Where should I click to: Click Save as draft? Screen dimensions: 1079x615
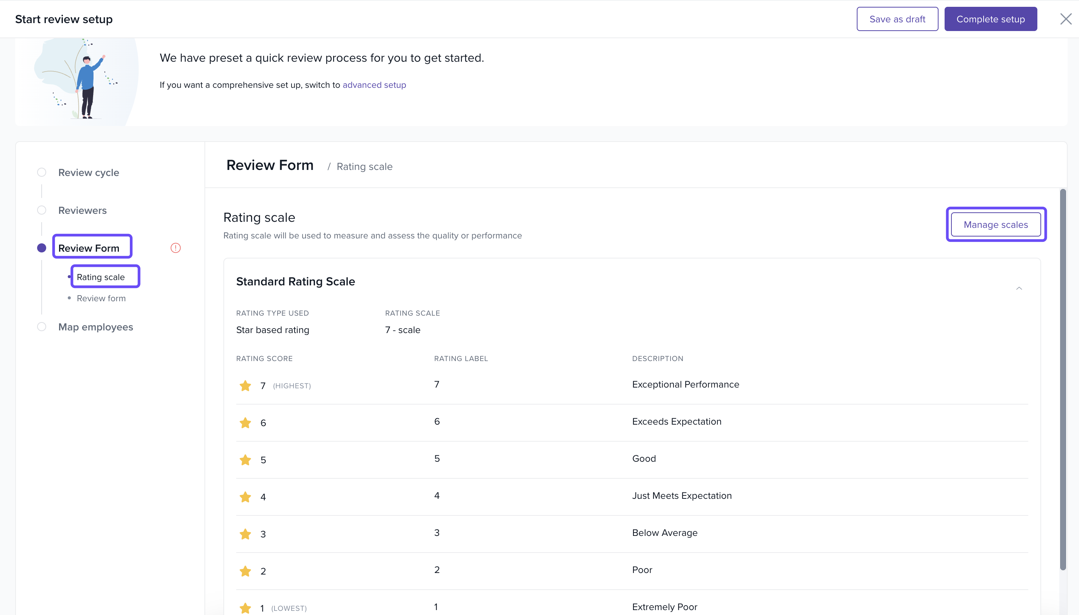pos(897,19)
